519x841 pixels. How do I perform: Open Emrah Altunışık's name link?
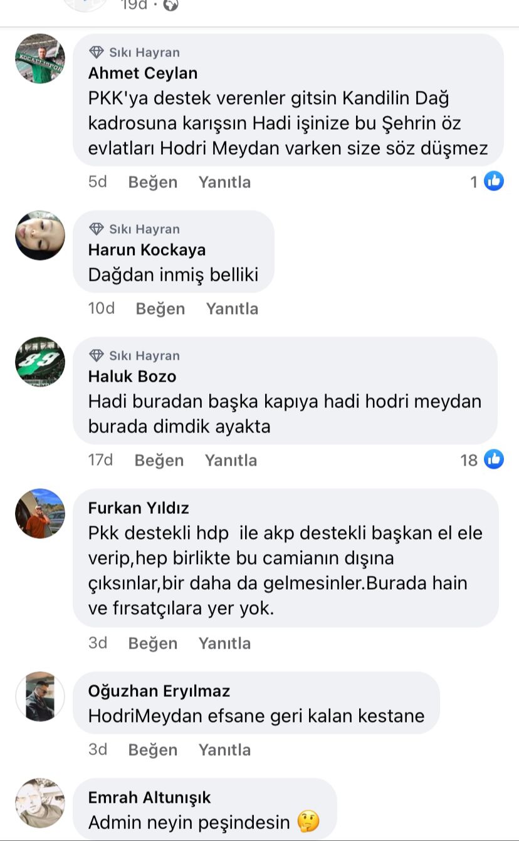[x=150, y=797]
